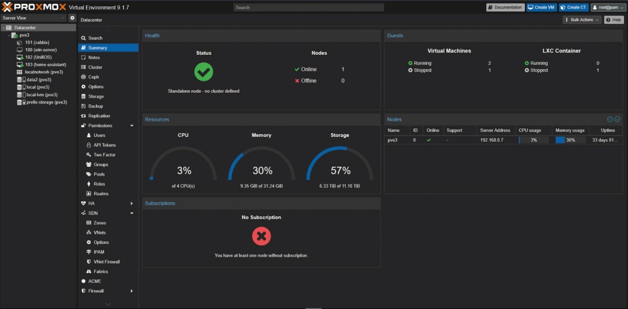Click the Create VM button

pyautogui.click(x=541, y=7)
